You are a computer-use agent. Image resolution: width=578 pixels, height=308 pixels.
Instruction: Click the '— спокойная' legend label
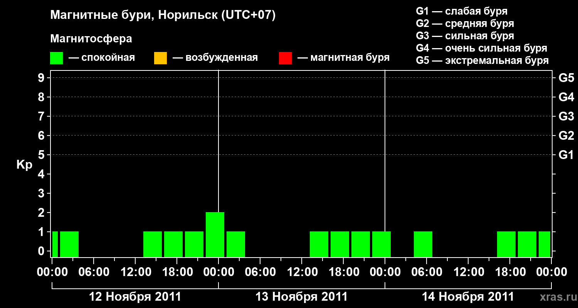pos(102,58)
